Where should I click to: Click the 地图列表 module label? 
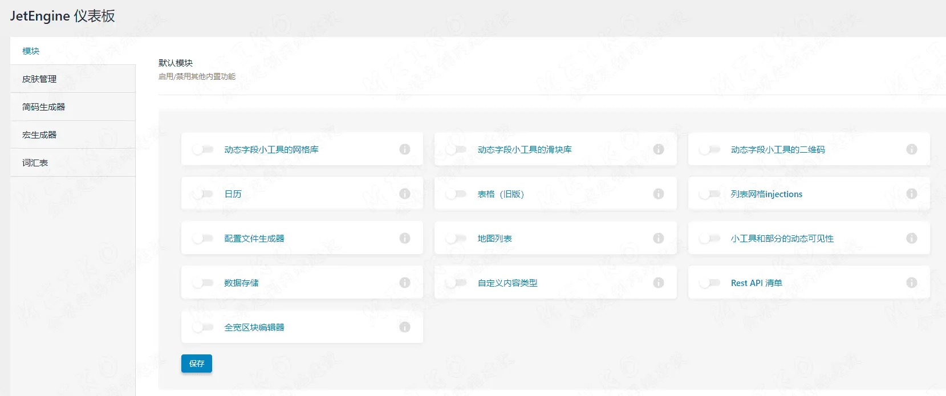(494, 239)
